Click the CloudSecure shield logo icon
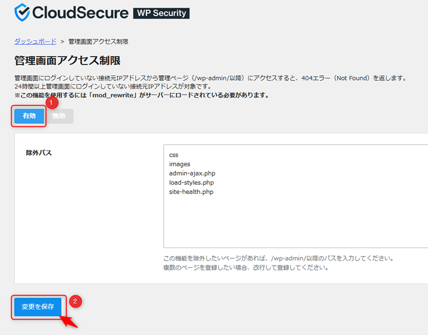The width and height of the screenshot is (428, 335). (x=22, y=13)
